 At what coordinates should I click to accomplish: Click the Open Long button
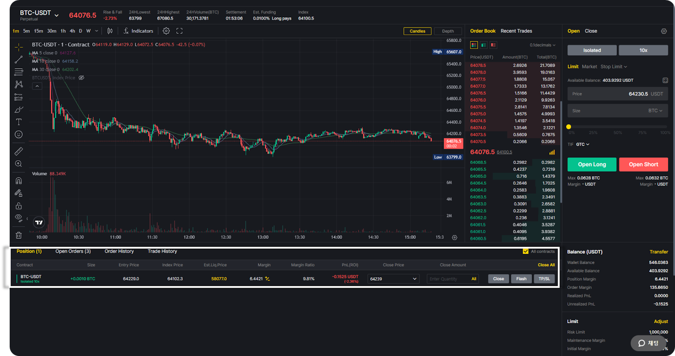click(x=592, y=165)
